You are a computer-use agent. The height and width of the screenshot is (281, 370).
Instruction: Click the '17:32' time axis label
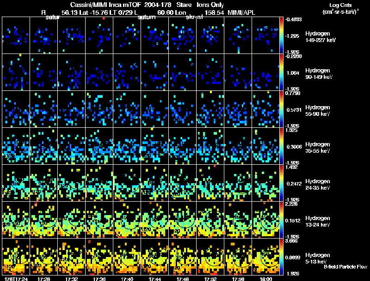72,279
